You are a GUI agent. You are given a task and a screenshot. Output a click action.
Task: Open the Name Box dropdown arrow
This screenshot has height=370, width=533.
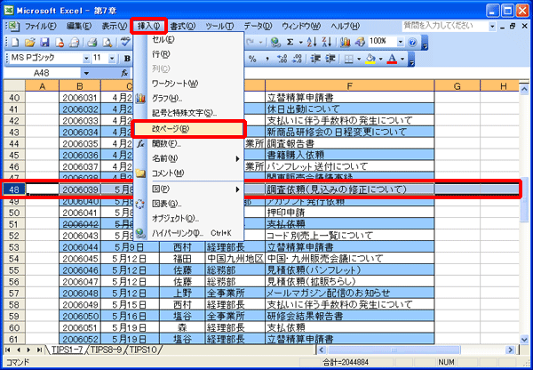[86, 73]
